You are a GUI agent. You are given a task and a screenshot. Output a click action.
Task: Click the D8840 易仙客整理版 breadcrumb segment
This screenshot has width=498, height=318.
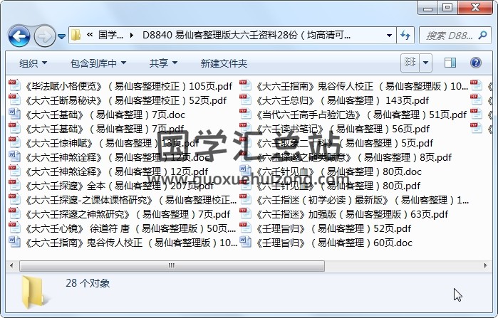point(247,35)
